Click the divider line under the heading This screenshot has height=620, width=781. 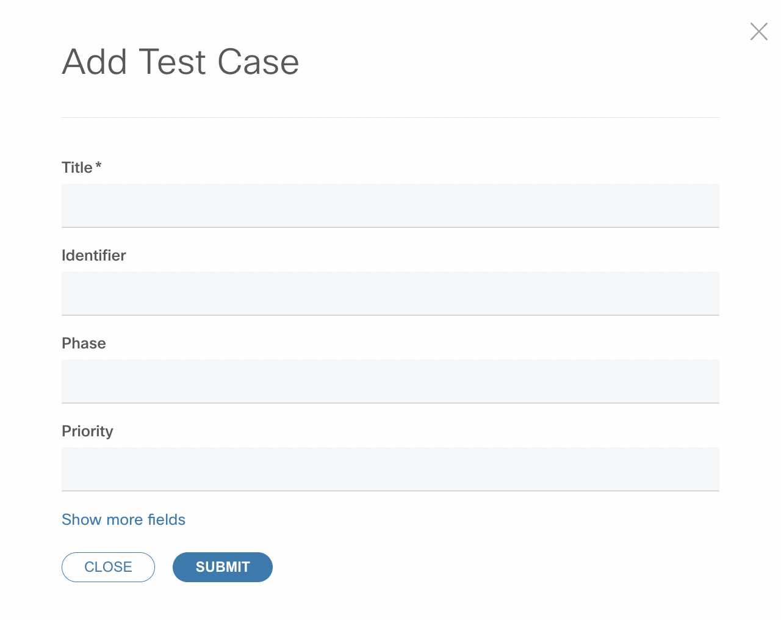[390, 117]
